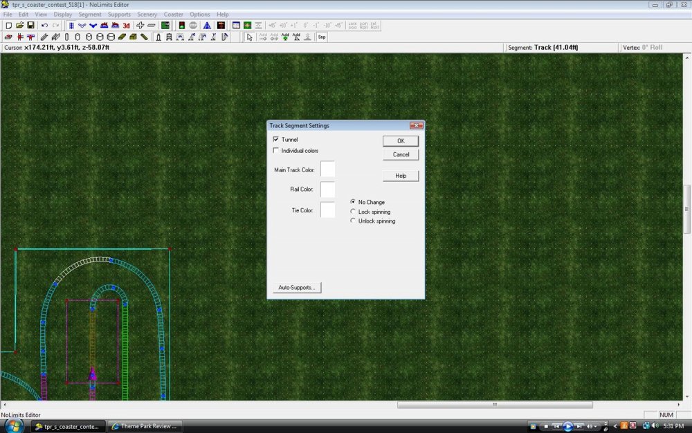This screenshot has width=692, height=433.
Task: Pick the Main Track Color swatch
Action: click(x=327, y=169)
